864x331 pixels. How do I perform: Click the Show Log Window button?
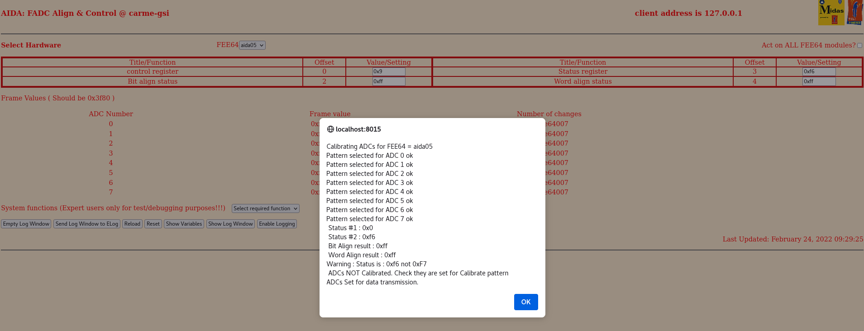coord(231,224)
